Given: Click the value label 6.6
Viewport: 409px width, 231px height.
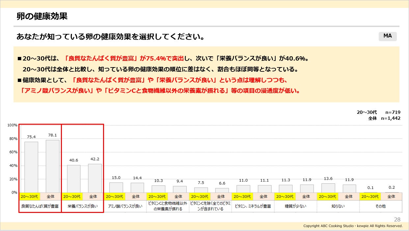Looking at the screenshot, I should [222, 183].
